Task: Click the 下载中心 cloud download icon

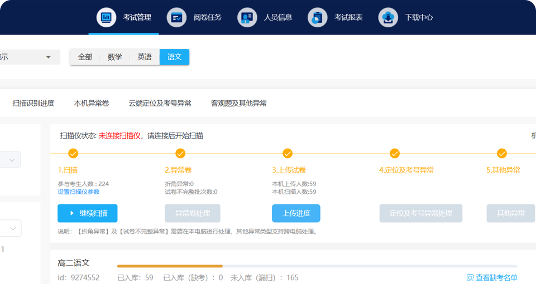Action: pyautogui.click(x=388, y=17)
